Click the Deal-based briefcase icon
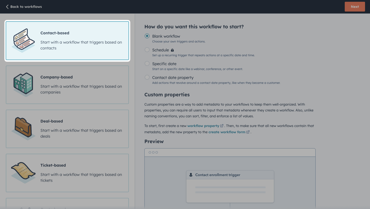Image resolution: width=370 pixels, height=209 pixels. (23, 129)
